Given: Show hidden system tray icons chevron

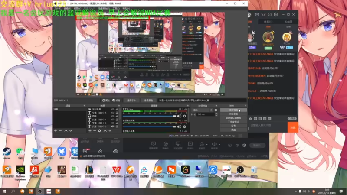Looking at the screenshot, I should tap(295, 192).
